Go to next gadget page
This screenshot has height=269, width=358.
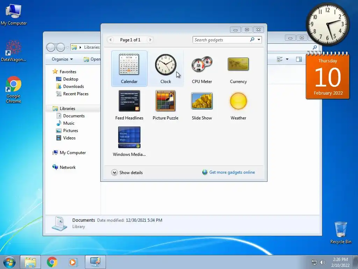150,40
